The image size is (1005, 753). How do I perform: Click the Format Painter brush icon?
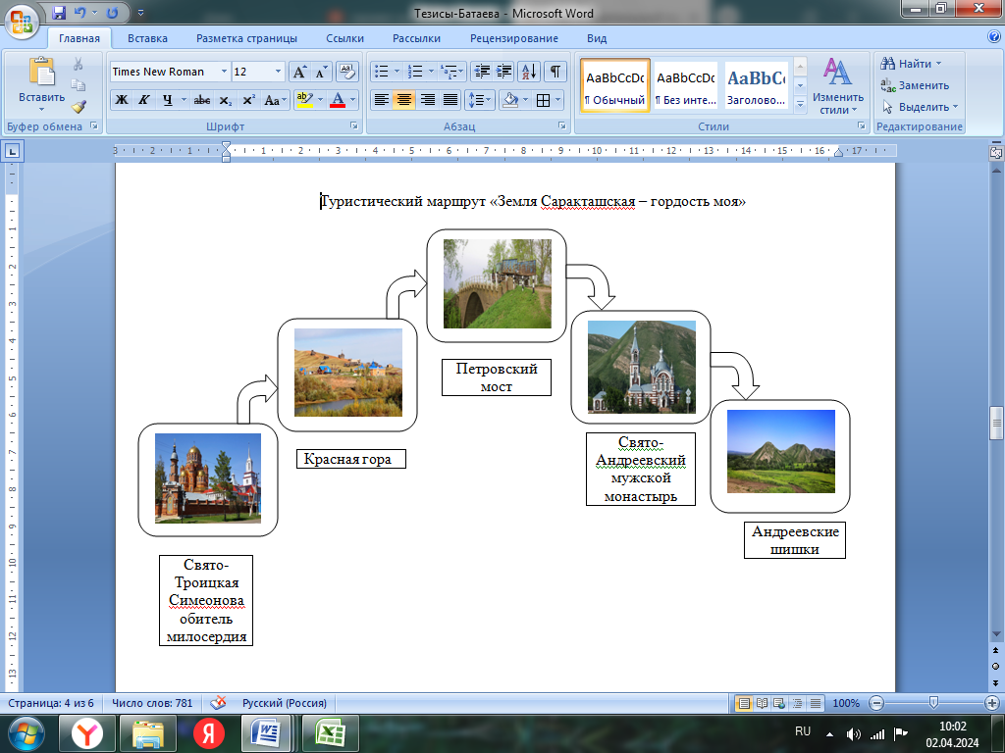tap(79, 106)
